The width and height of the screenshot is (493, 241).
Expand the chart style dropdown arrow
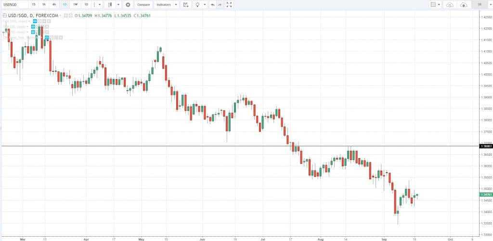coord(118,4)
